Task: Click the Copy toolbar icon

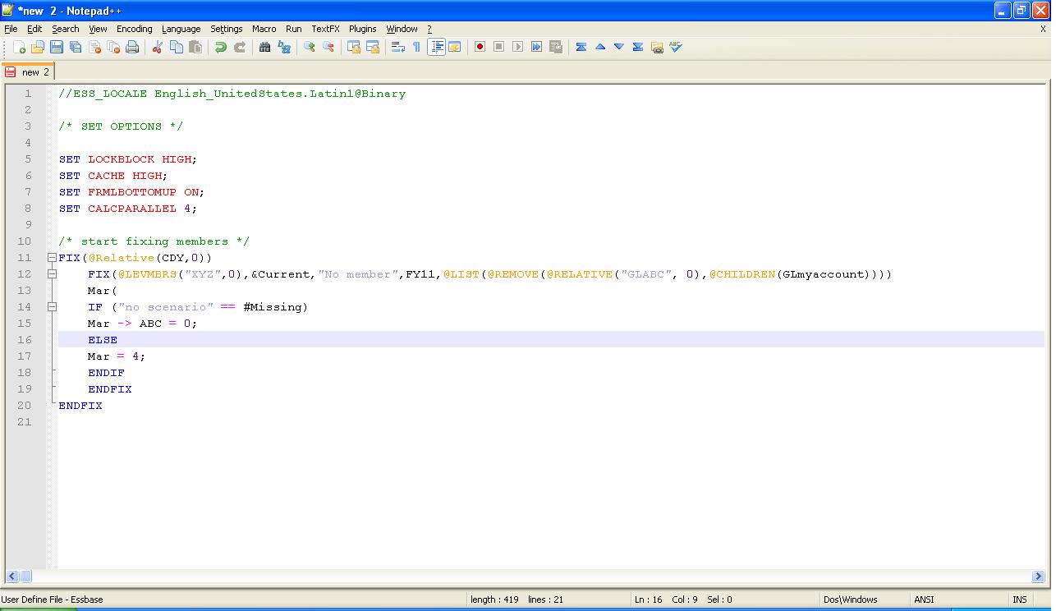Action: [177, 47]
